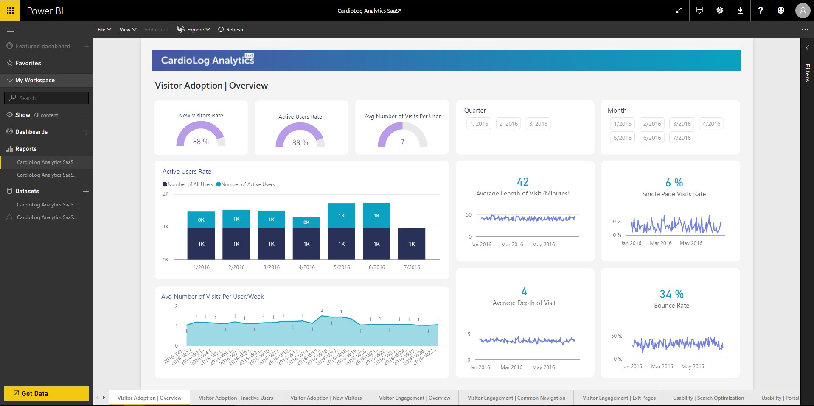
Task: Select the 7/2016 month slicer
Action: pyautogui.click(x=682, y=138)
